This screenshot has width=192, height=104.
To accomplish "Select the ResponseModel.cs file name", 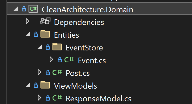I will tap(99, 99).
